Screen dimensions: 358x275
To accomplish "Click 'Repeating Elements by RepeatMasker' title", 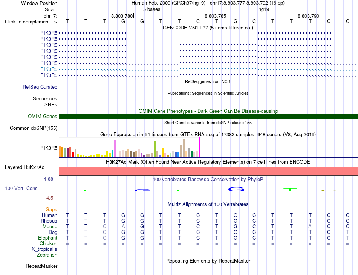I will [x=208, y=261].
